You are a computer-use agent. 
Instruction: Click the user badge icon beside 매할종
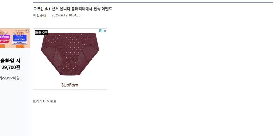click(x=45, y=15)
